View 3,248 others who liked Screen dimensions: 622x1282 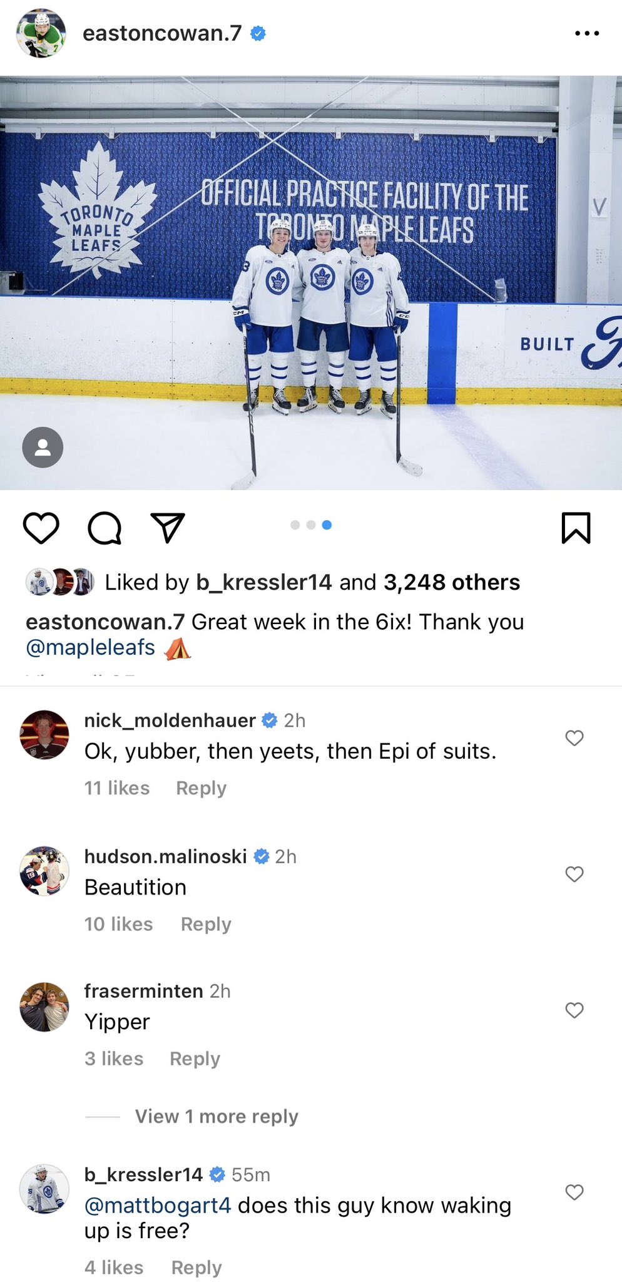tap(451, 582)
